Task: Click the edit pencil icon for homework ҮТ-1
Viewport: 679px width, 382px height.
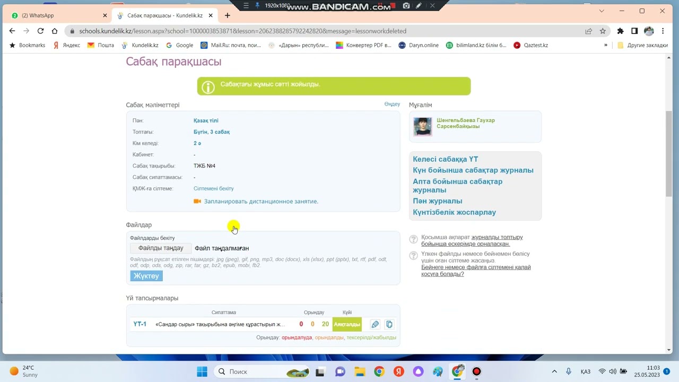Action: coord(375,324)
